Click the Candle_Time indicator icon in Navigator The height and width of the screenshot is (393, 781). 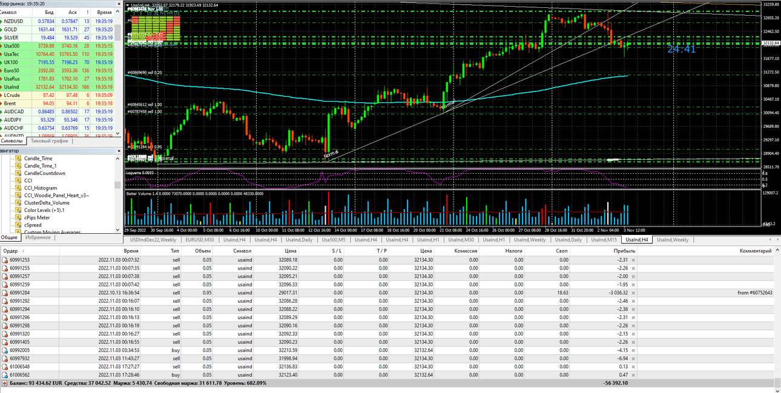(19, 159)
